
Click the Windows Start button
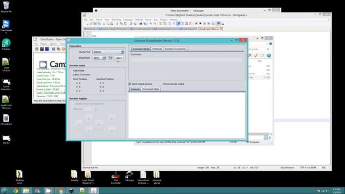(4, 190)
